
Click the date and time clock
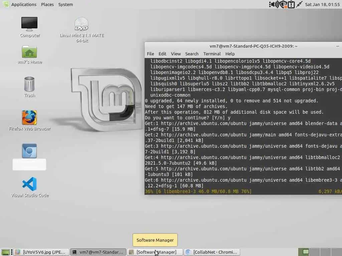[x=322, y=4]
